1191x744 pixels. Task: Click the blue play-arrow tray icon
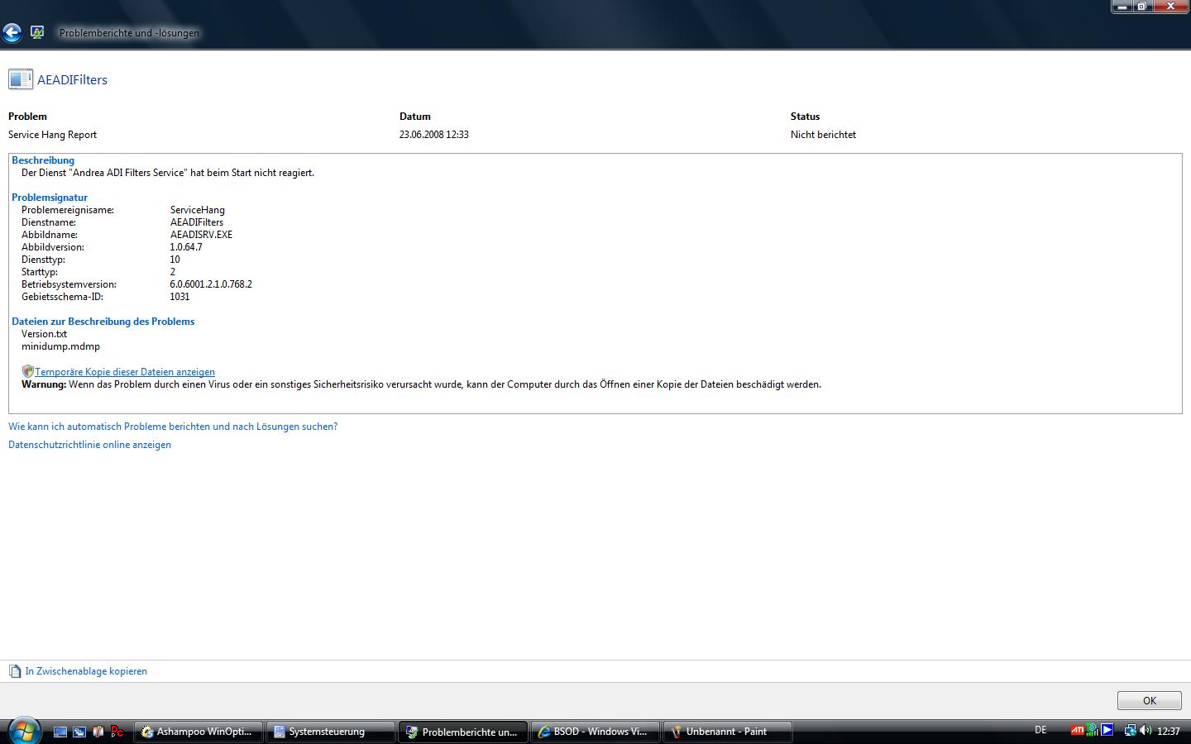click(1107, 730)
